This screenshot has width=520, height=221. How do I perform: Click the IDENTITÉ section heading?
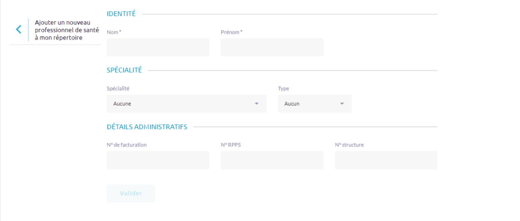[x=121, y=14]
